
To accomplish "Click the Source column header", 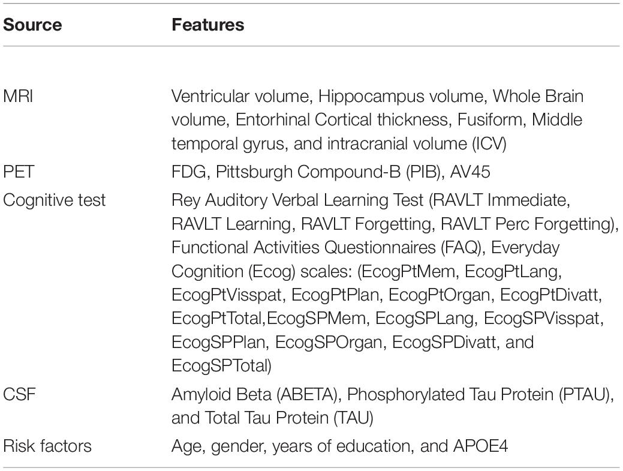I will tap(32, 25).
